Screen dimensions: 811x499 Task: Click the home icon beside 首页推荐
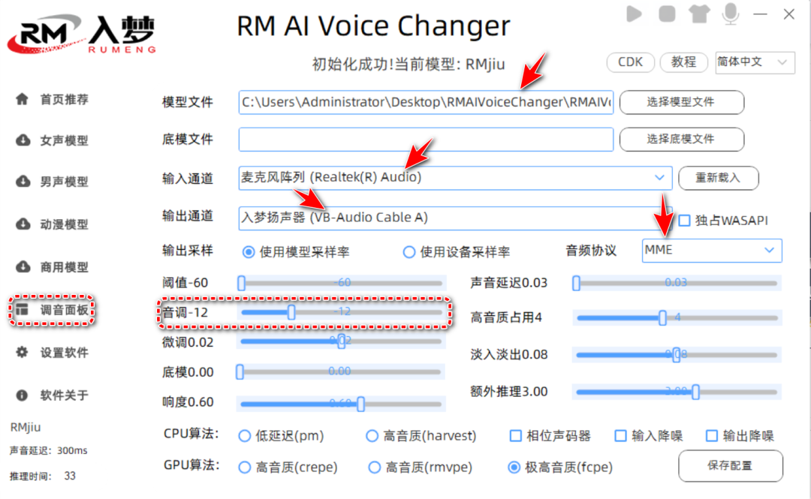coord(23,99)
